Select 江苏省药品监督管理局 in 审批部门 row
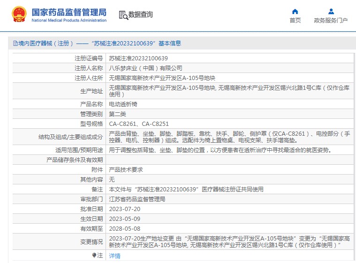The width and height of the screenshot is (356, 263). coord(137,199)
